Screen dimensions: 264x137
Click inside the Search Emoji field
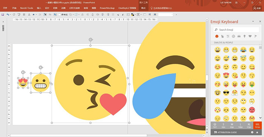(x=236, y=30)
